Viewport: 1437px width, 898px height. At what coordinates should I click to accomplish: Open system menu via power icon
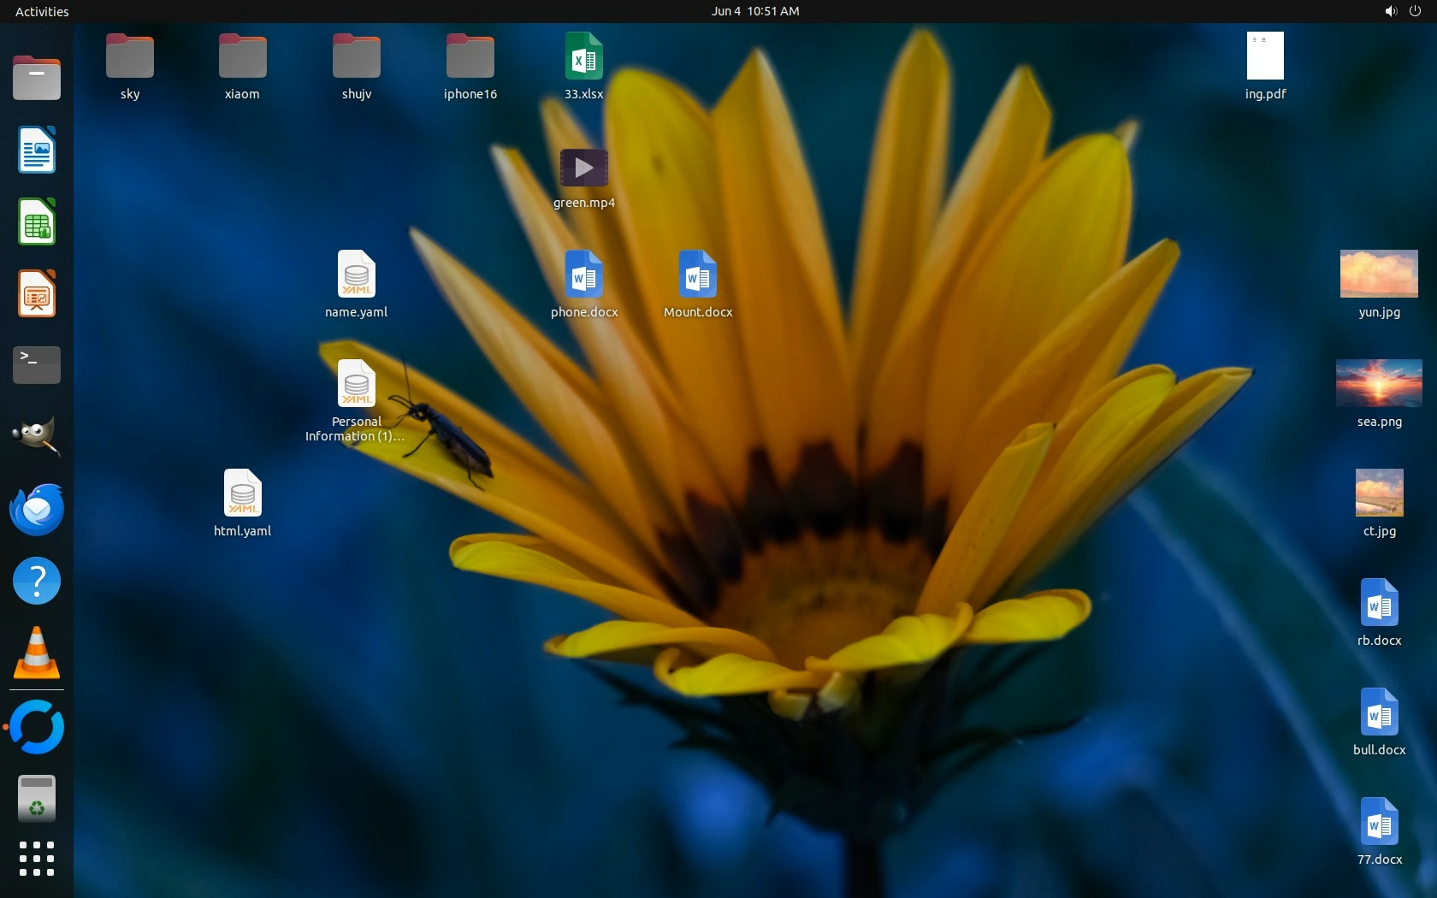tap(1415, 11)
